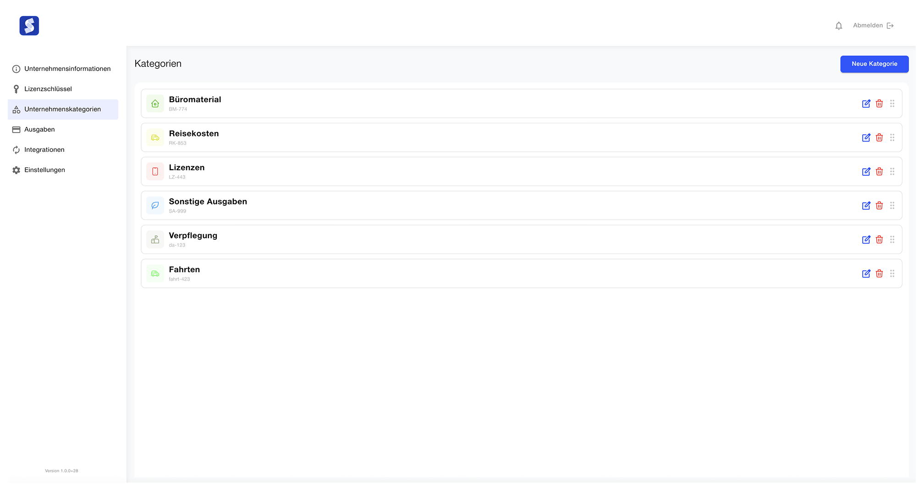This screenshot has width=924, height=495.
Task: Delete the Fahrten category
Action: (x=879, y=274)
